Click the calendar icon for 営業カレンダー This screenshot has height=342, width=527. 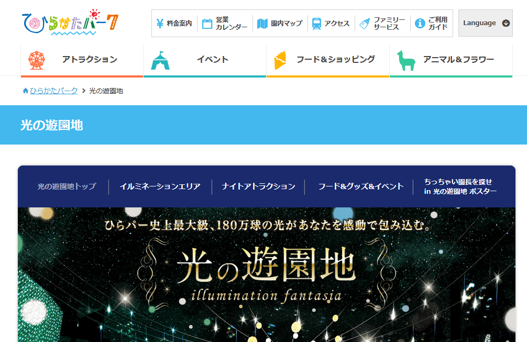[207, 24]
